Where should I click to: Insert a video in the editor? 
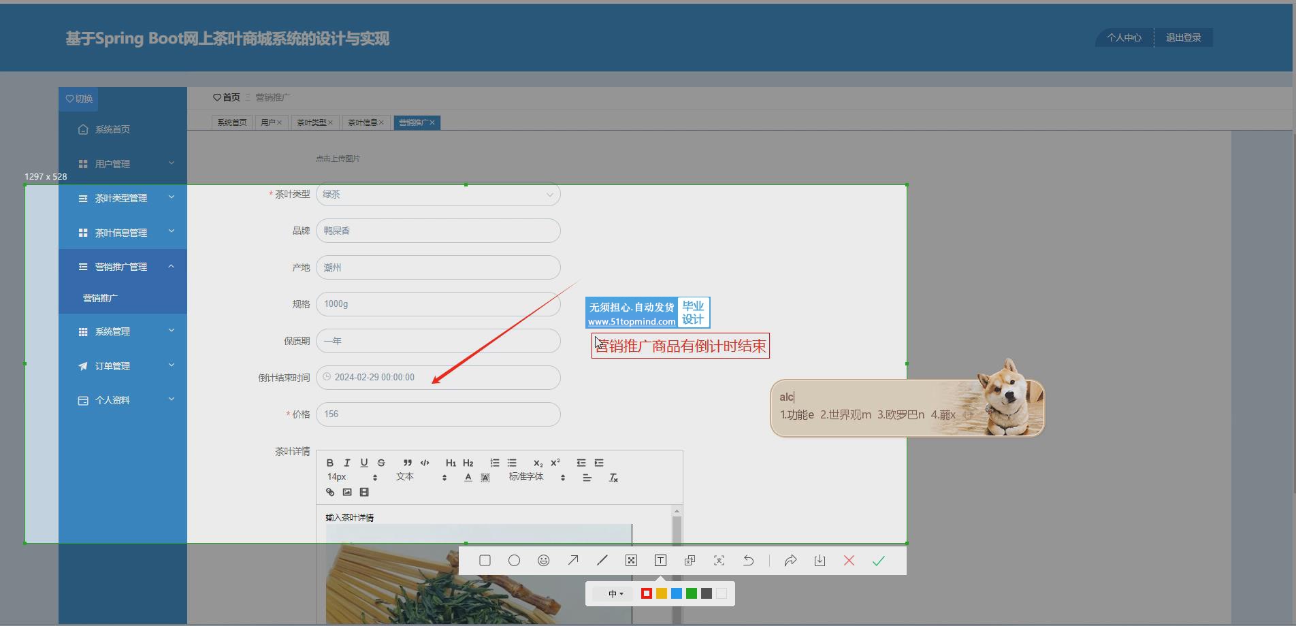tap(364, 492)
